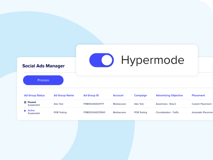Click the Automatic Placement cell
The height and width of the screenshot is (160, 213).
[x=202, y=112]
